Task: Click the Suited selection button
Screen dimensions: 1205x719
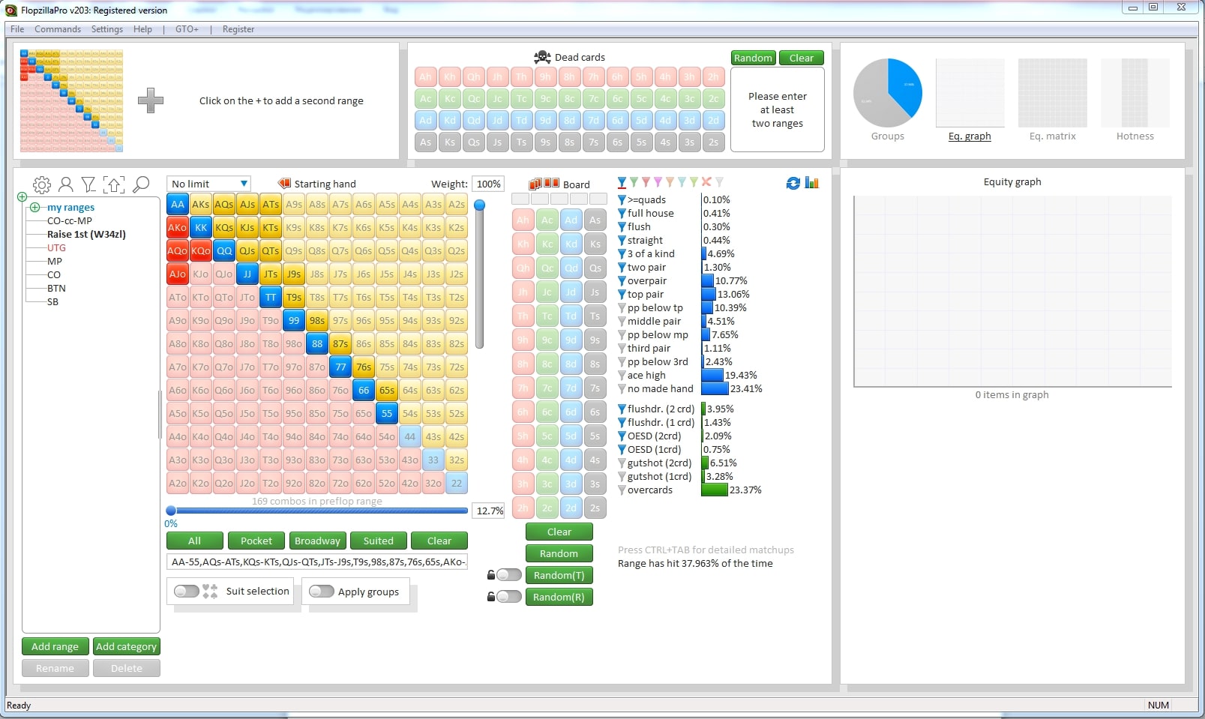Action: (x=379, y=541)
